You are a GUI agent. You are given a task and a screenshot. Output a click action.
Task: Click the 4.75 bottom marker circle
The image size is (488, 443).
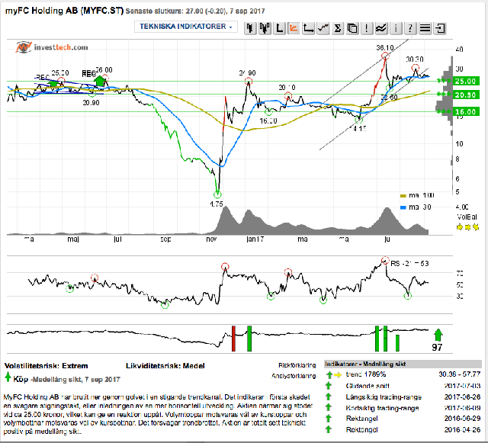[x=217, y=195]
